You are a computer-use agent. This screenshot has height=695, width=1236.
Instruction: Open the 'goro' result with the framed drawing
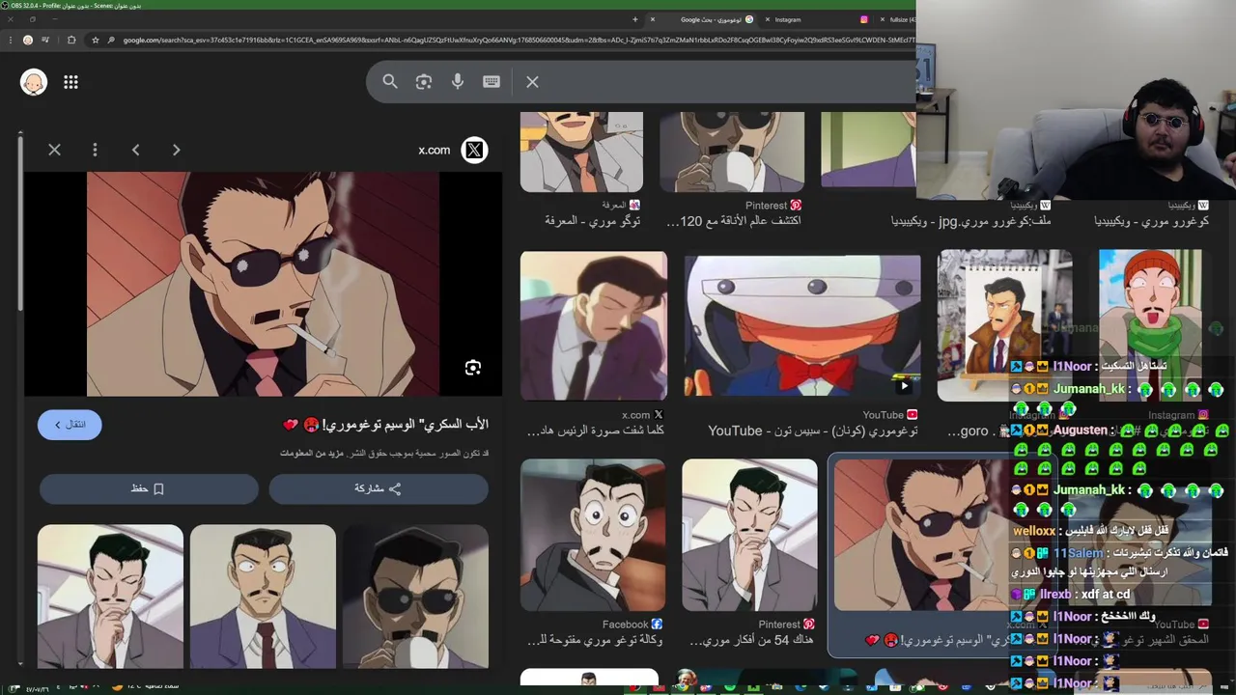[1004, 325]
